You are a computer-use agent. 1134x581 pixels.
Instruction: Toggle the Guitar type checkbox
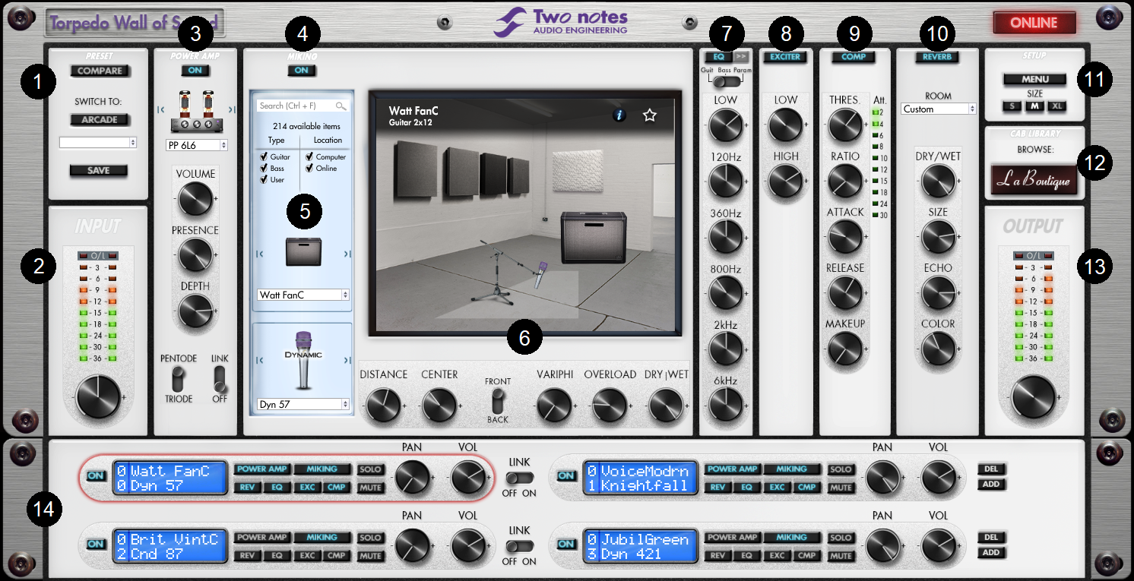point(264,156)
